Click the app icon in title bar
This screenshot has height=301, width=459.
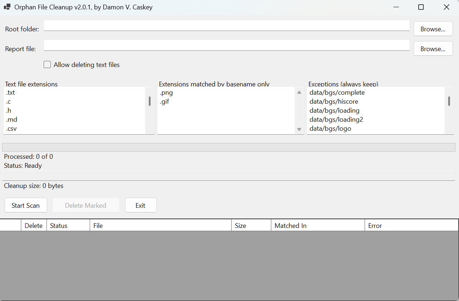7,7
